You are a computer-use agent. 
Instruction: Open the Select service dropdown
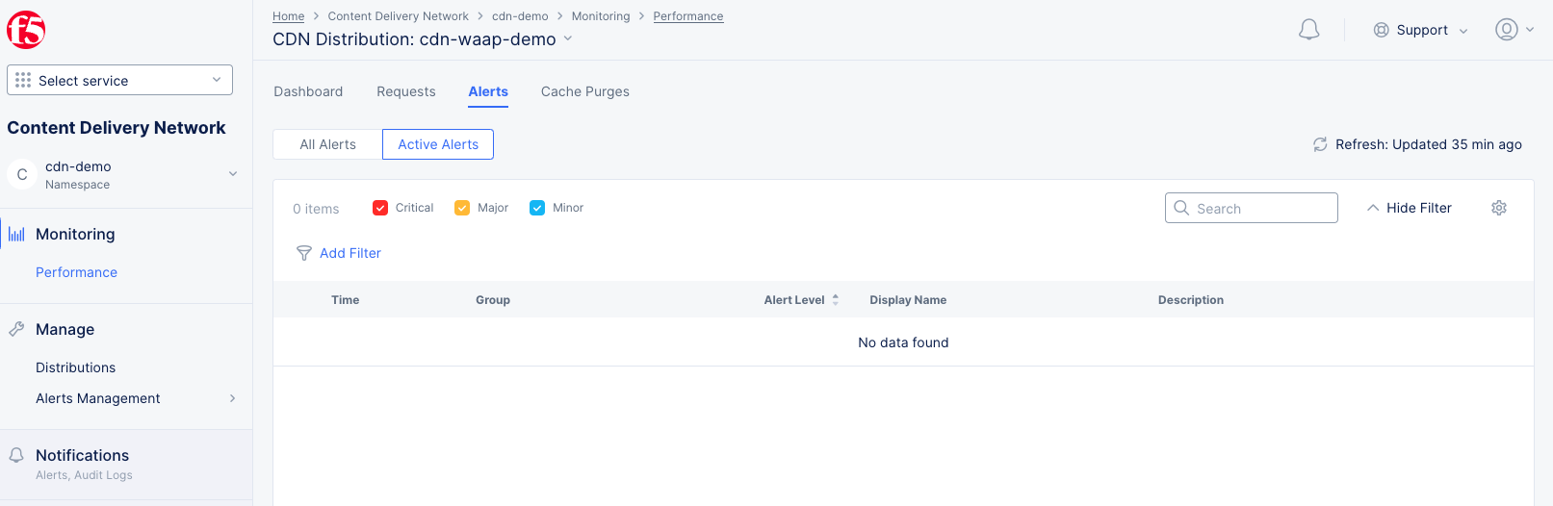click(x=119, y=81)
